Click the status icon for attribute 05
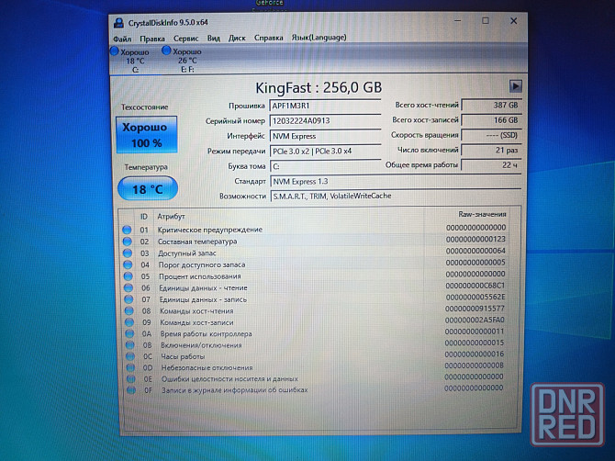Image resolution: width=615 pixels, height=461 pixels. coord(129,276)
